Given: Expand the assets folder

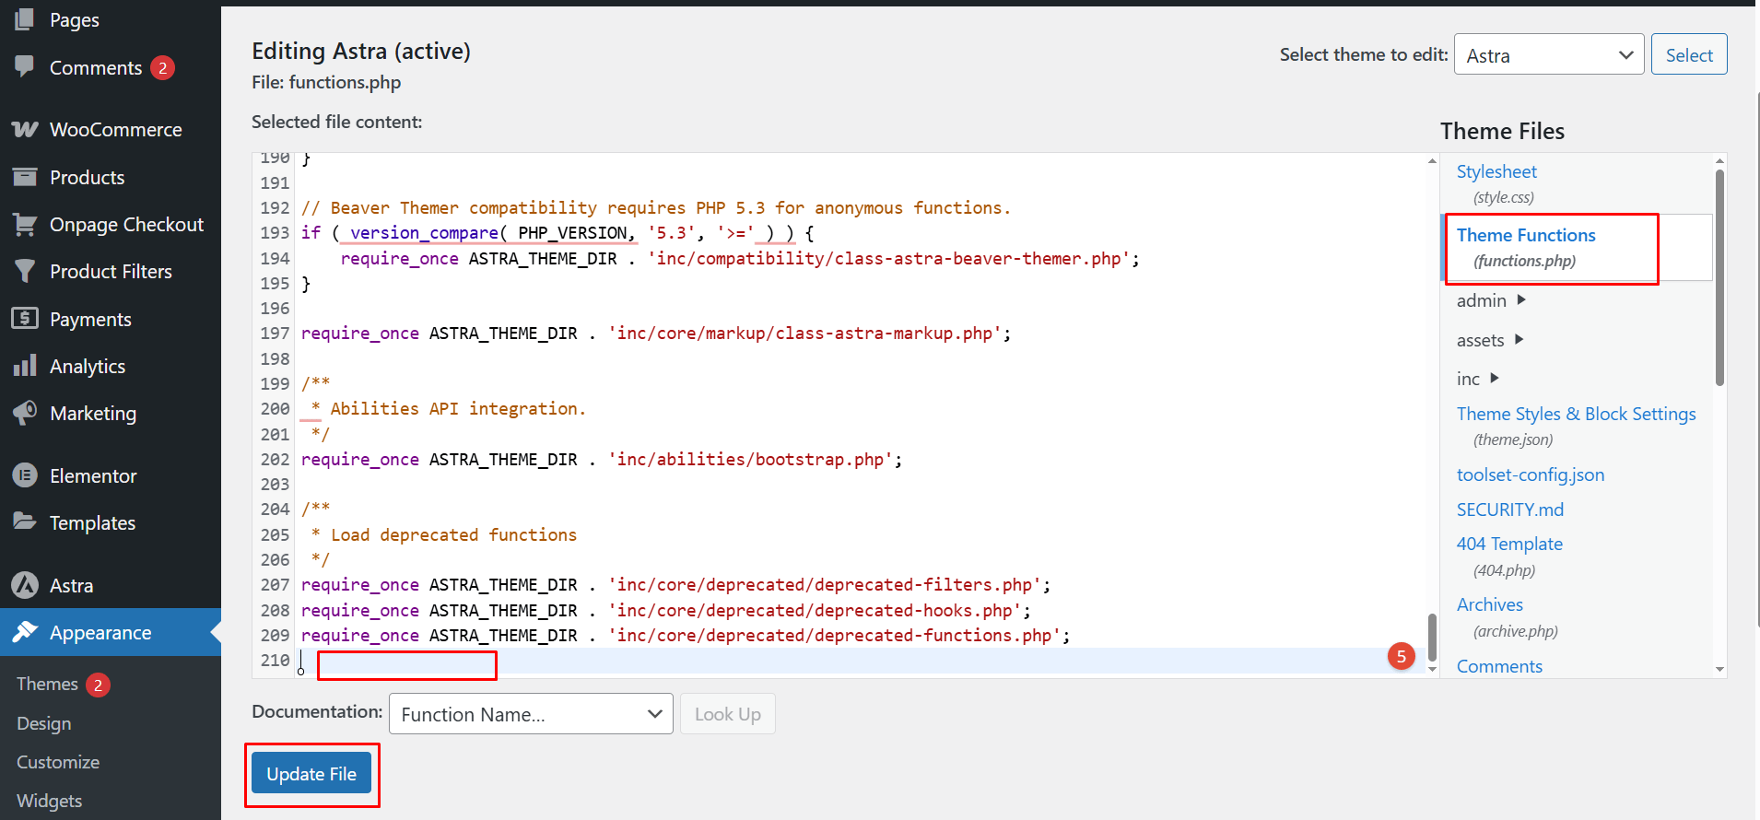Looking at the screenshot, I should [1490, 340].
